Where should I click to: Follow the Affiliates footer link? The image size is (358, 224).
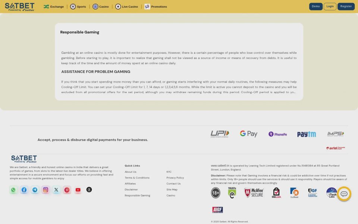130,184
